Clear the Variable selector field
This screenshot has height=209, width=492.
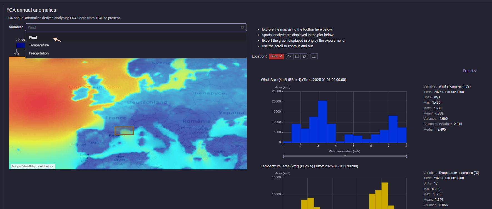point(242,27)
